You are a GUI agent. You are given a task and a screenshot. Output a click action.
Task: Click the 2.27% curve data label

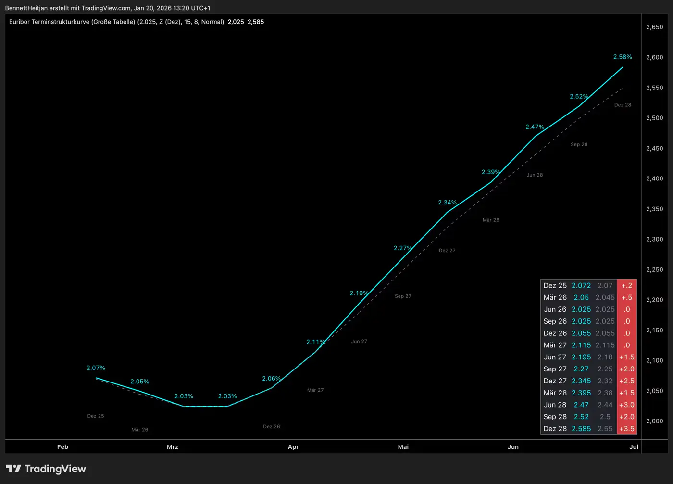tap(403, 248)
